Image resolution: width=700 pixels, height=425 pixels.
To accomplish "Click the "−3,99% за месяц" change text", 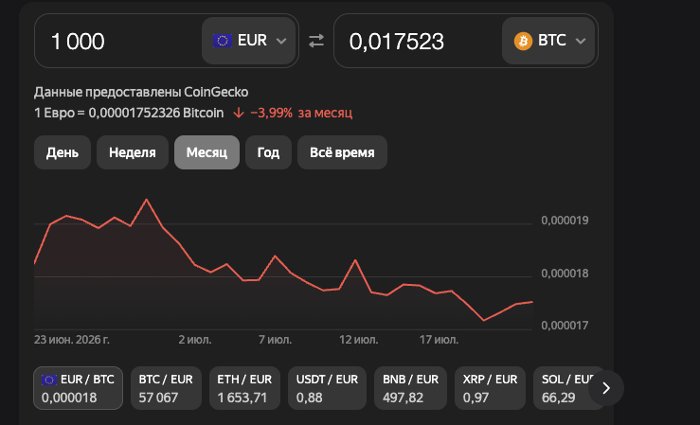I will coord(301,113).
